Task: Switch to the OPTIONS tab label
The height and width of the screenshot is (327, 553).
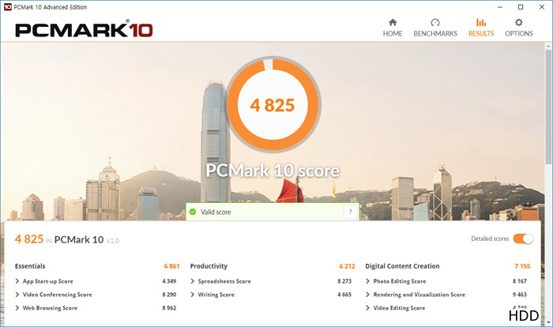Action: pos(519,33)
